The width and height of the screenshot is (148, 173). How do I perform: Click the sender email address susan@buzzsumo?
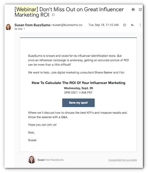pyautogui.click(x=67, y=25)
